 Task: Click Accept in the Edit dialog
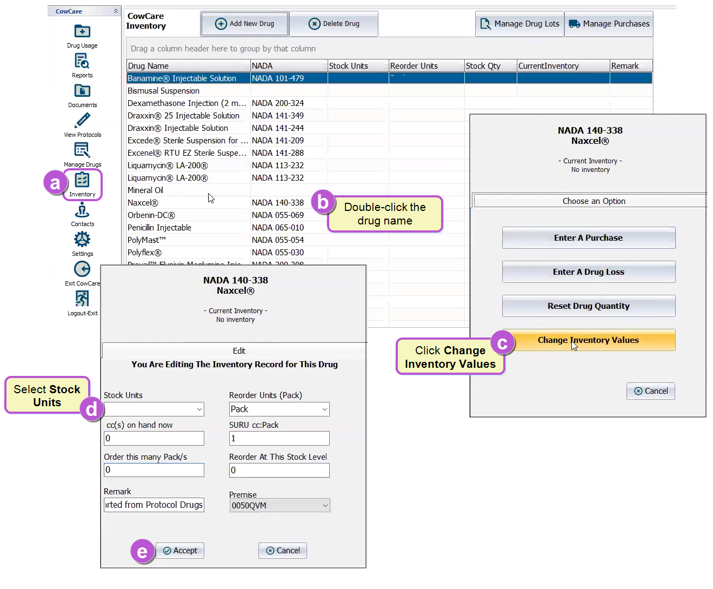coord(180,551)
